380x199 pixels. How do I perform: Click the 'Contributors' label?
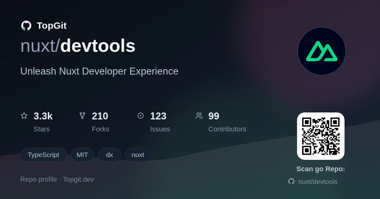click(x=227, y=129)
